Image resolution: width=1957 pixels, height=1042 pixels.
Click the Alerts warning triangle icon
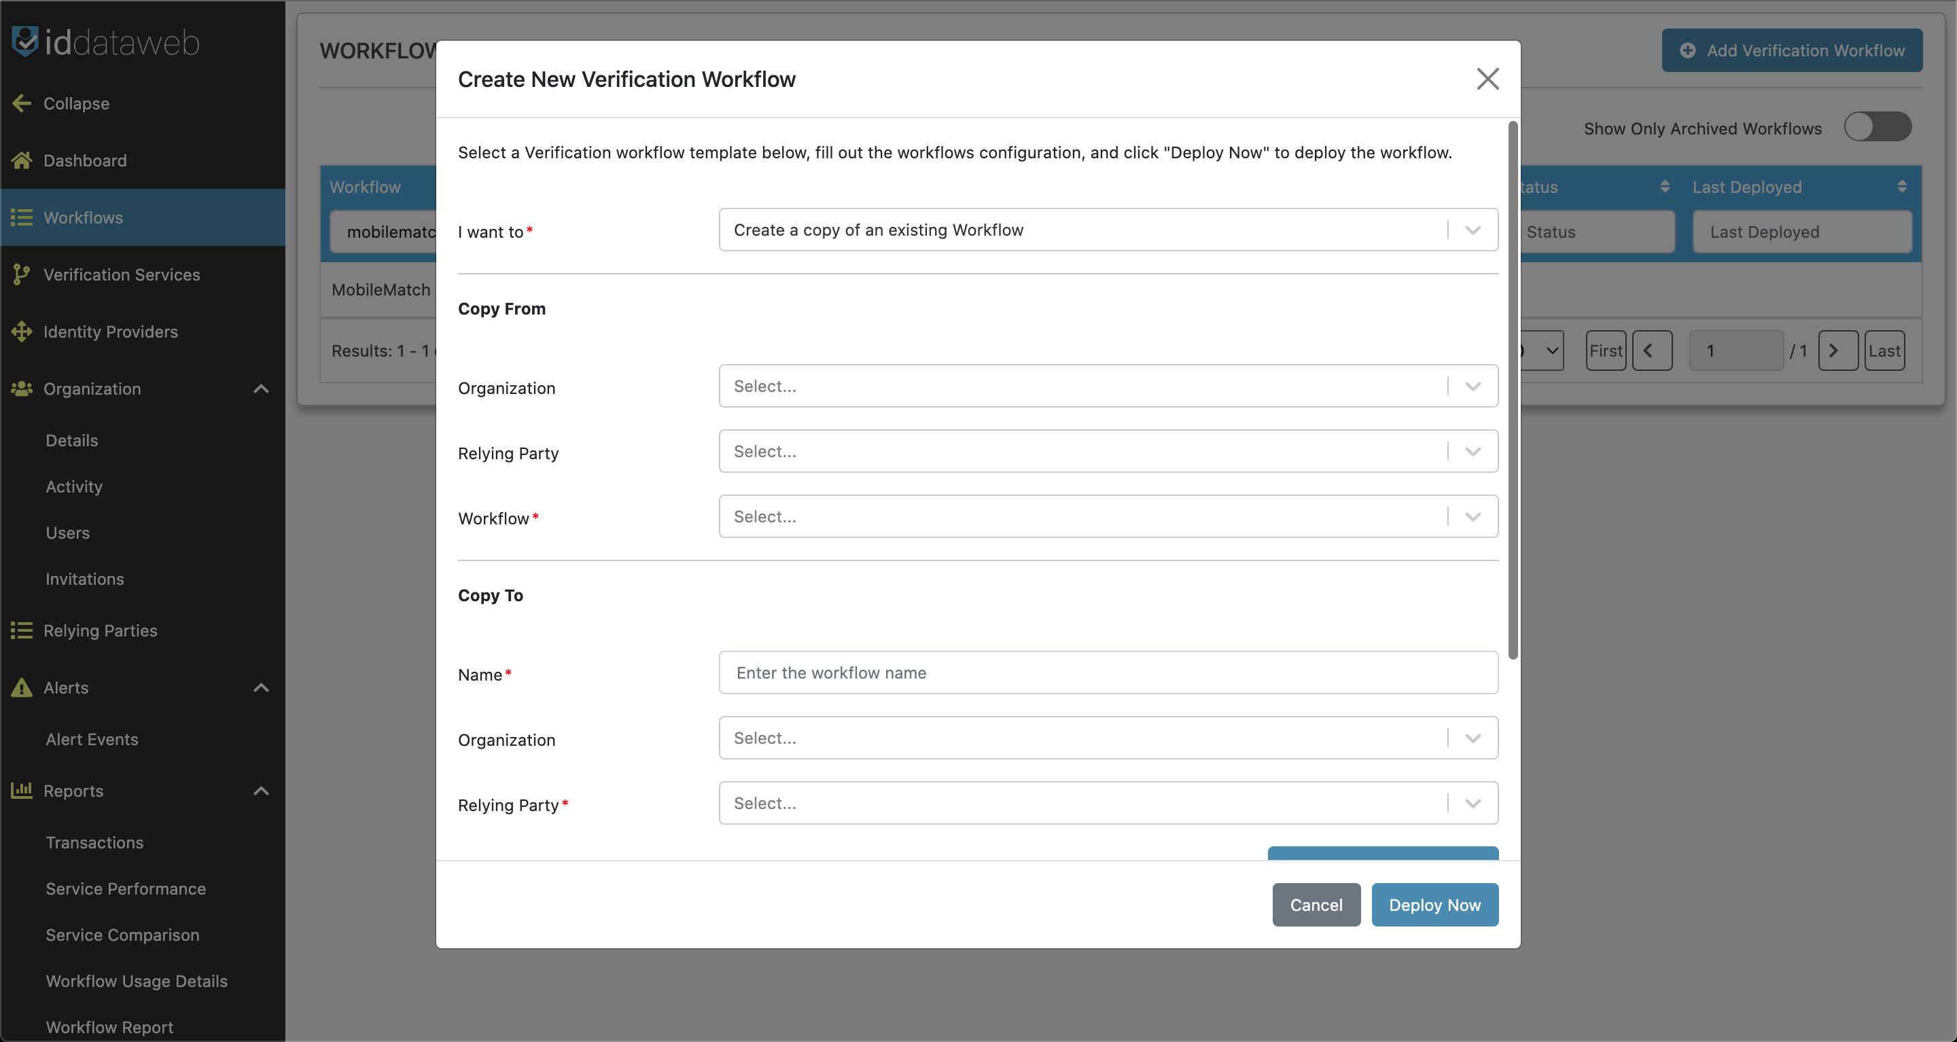pos(21,687)
